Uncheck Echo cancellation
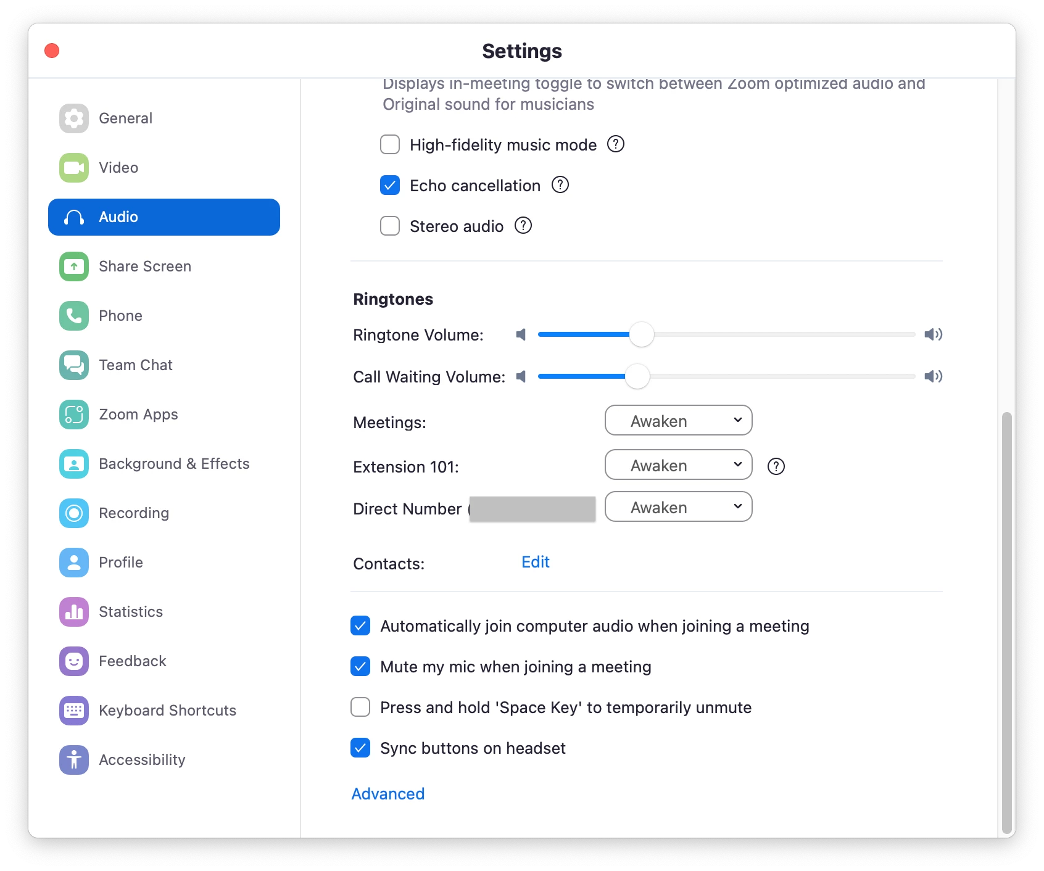This screenshot has height=871, width=1044. tap(390, 185)
